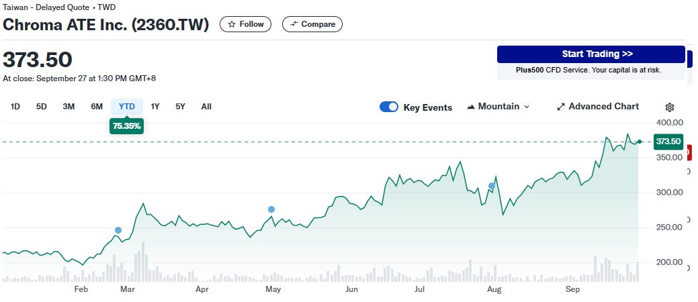This screenshot has width=698, height=302.
Task: Click the Feb x-axis label
Action: 81,290
